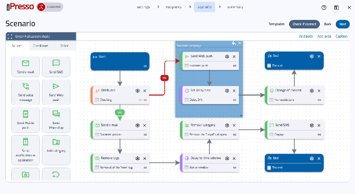Pick the Send SMS action tile

coord(56,67)
